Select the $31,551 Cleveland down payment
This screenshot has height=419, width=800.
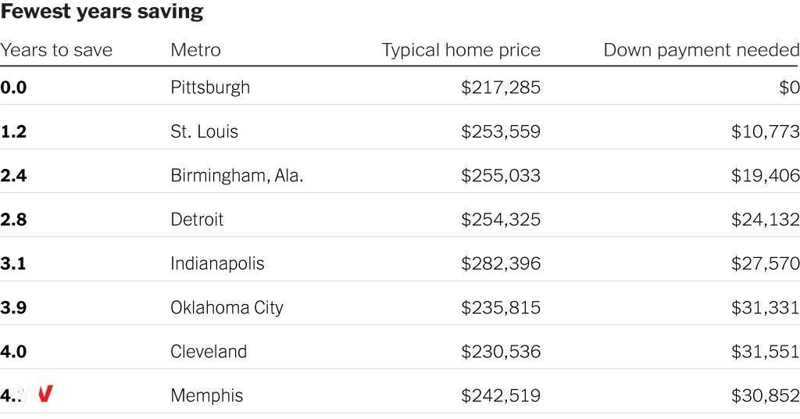pos(766,352)
